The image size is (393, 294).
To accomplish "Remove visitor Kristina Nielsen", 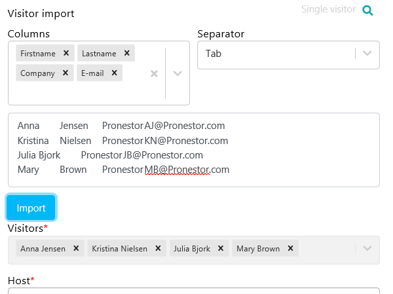I will coord(158,249).
